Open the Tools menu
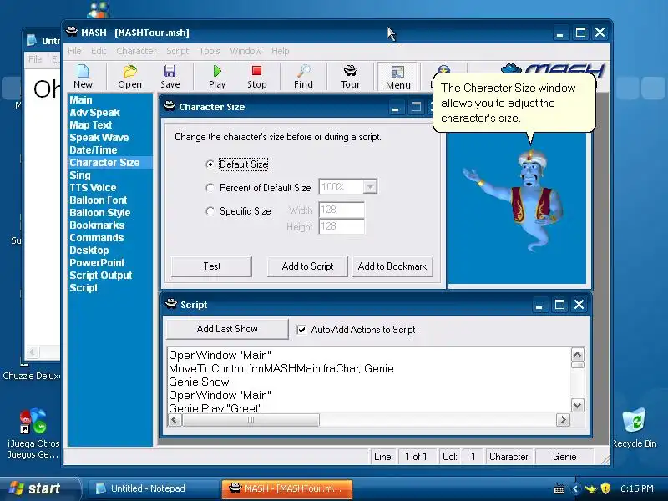Screen dimensions: 668x501 tap(210, 51)
